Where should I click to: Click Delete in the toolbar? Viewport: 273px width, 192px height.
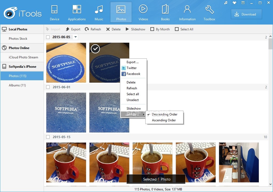113,29
